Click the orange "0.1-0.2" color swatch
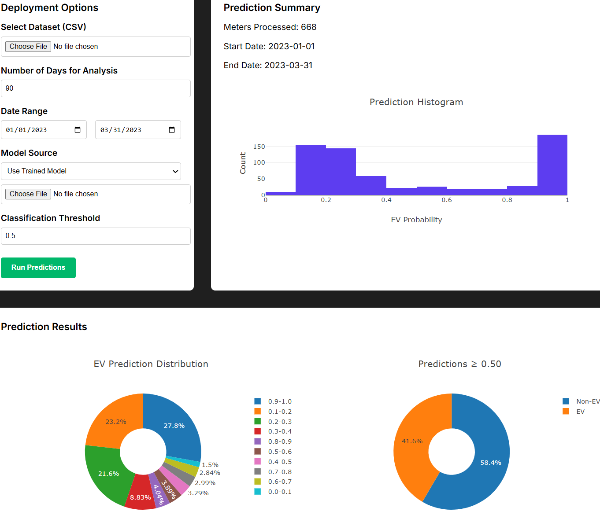 tap(257, 411)
